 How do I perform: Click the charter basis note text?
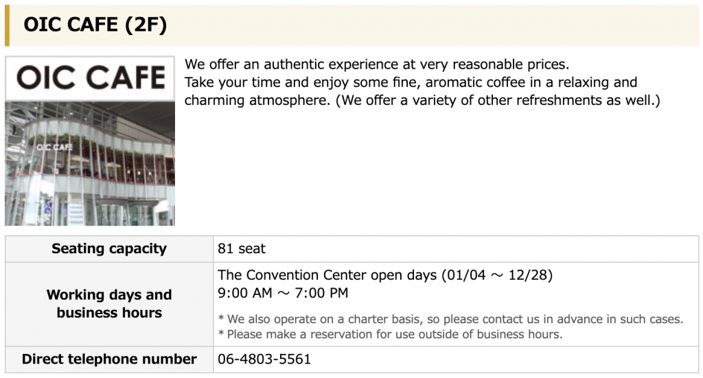(450, 319)
